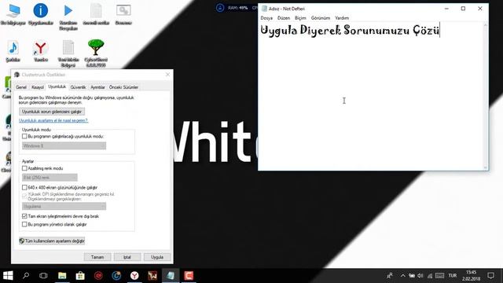Open Task View on the taskbar

pos(43,276)
